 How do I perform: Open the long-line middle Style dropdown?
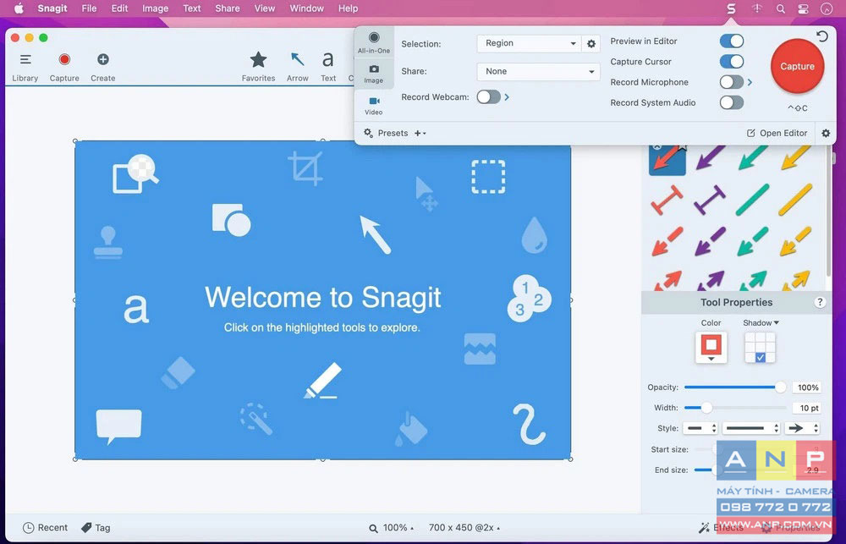751,428
